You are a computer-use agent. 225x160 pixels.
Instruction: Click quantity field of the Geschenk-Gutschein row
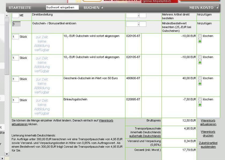(x=16, y=79)
